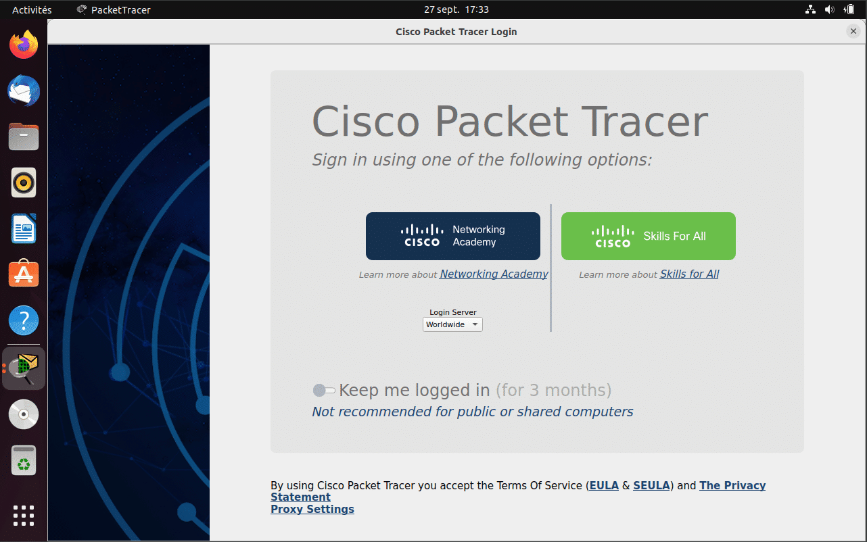Open Proxy Settings

[x=312, y=509]
